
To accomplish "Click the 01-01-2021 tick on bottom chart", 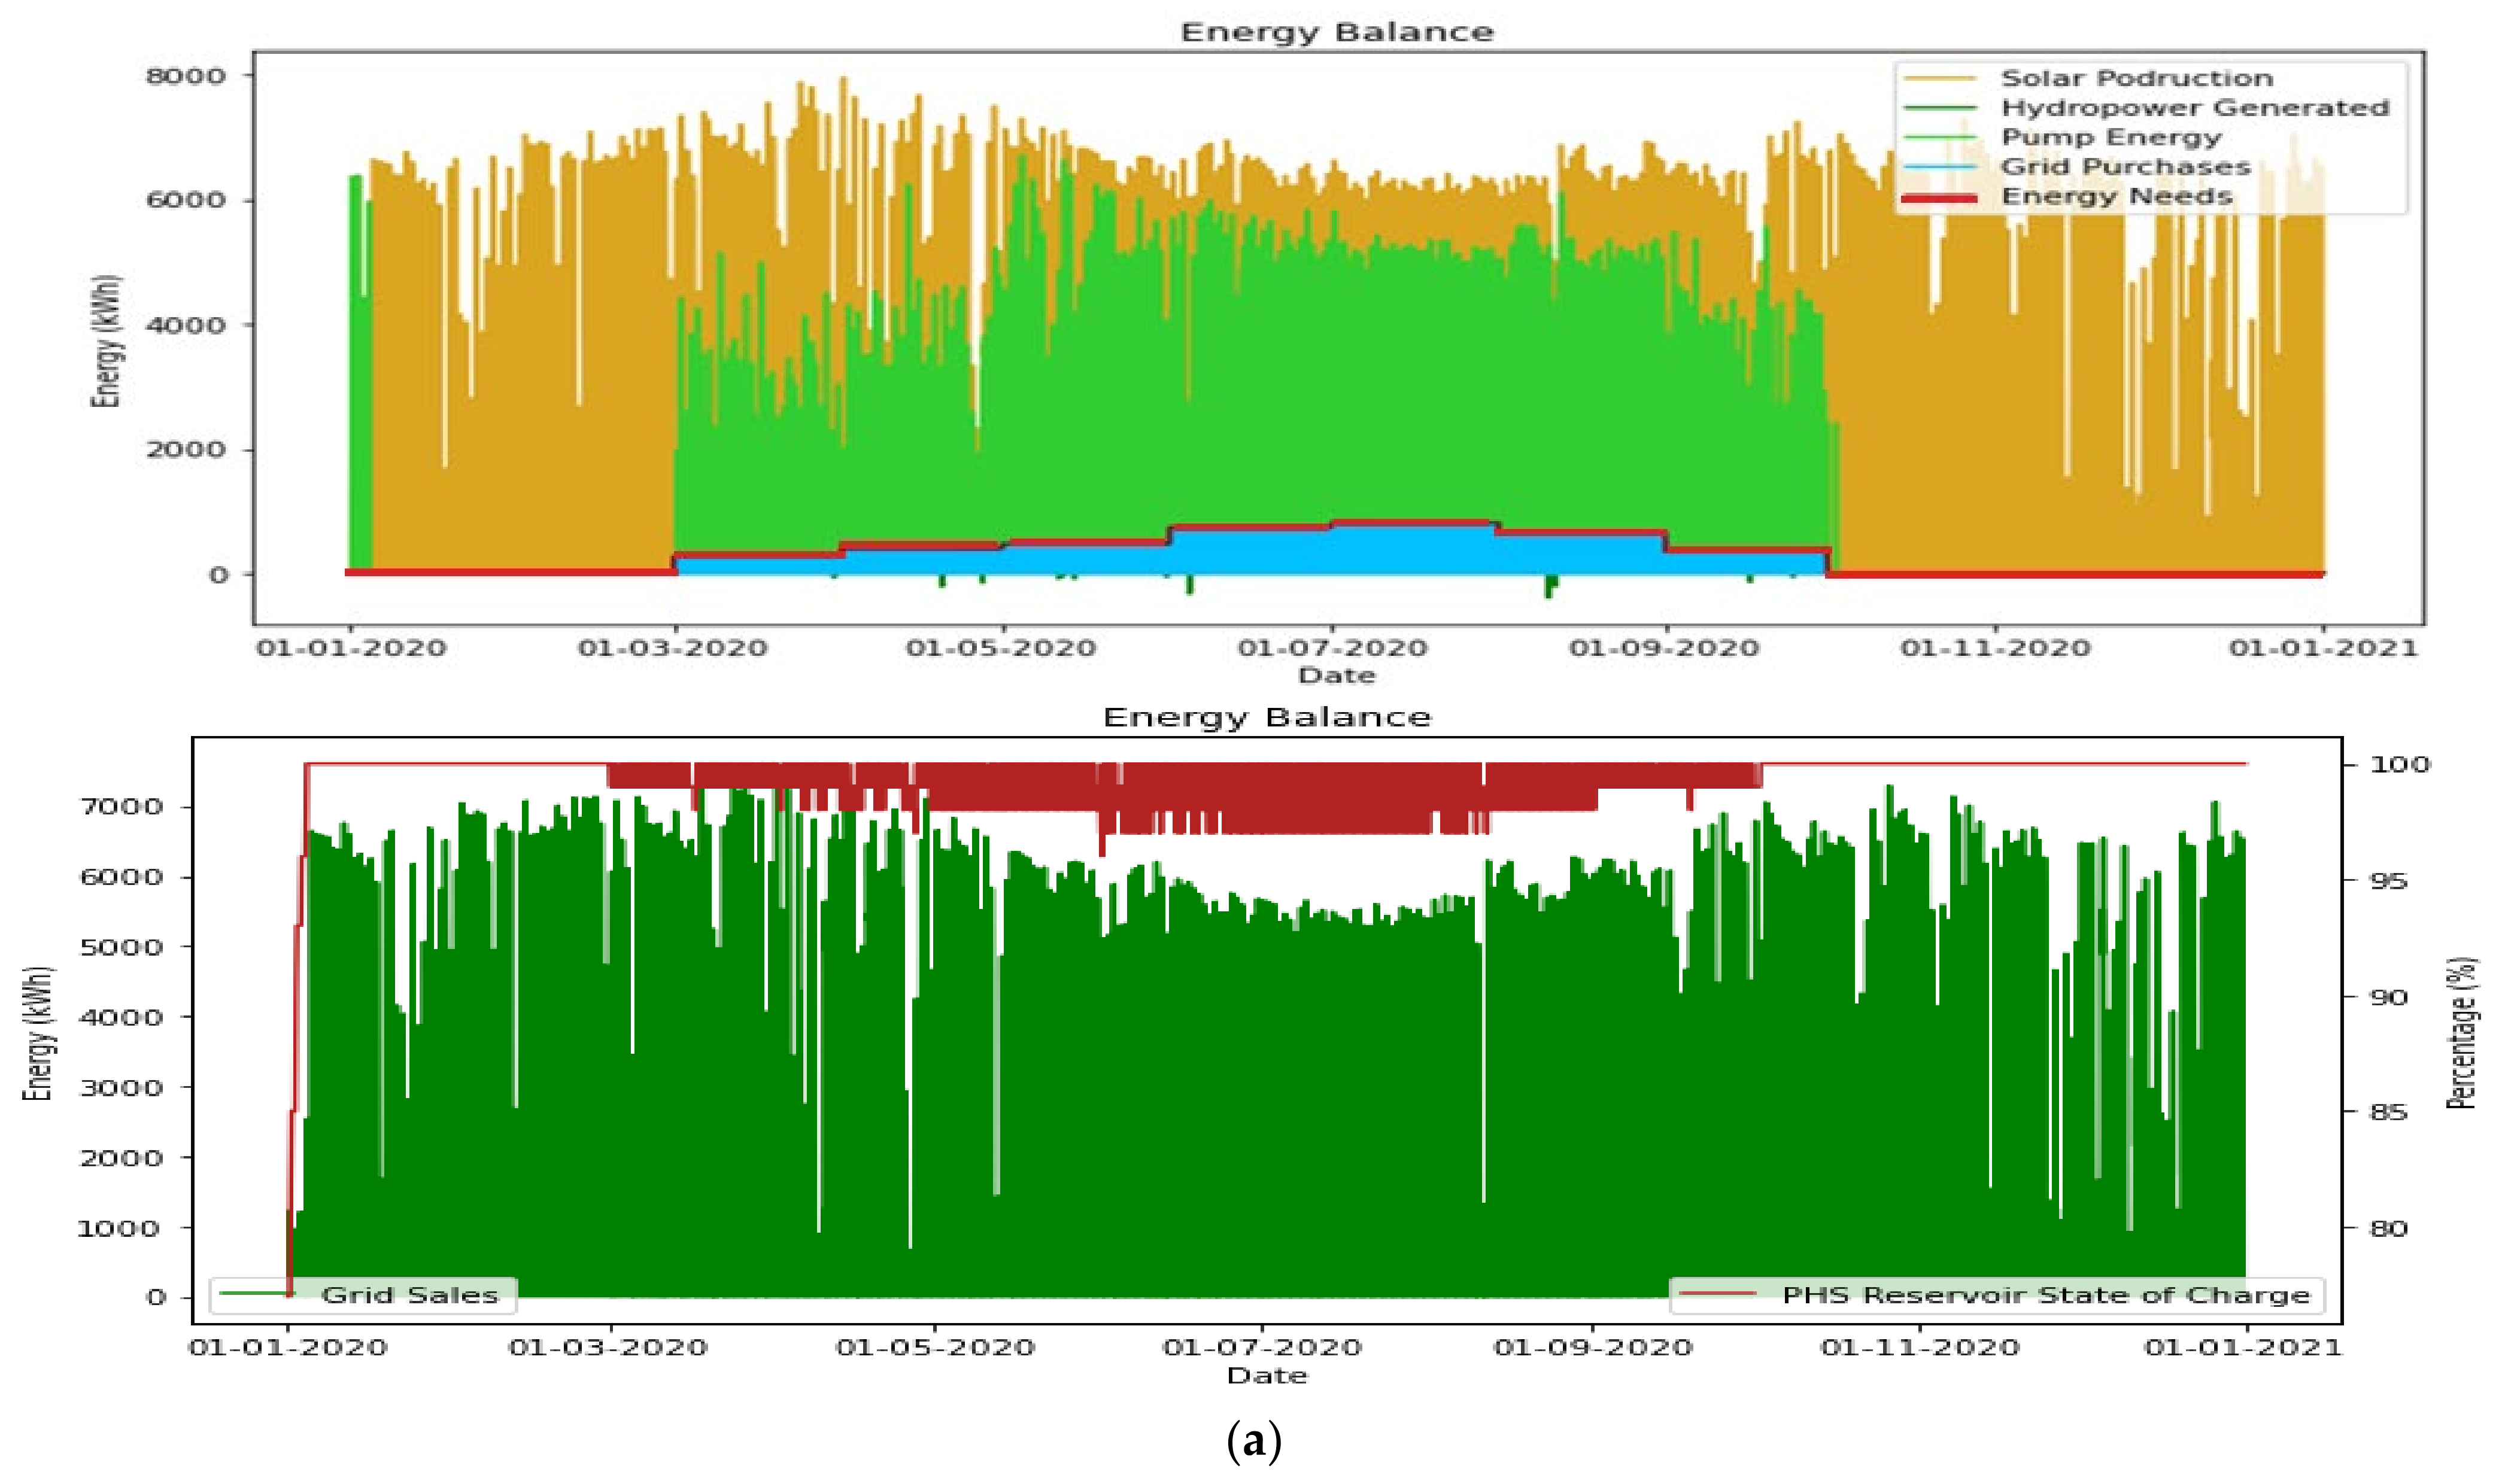I will tap(2243, 1348).
